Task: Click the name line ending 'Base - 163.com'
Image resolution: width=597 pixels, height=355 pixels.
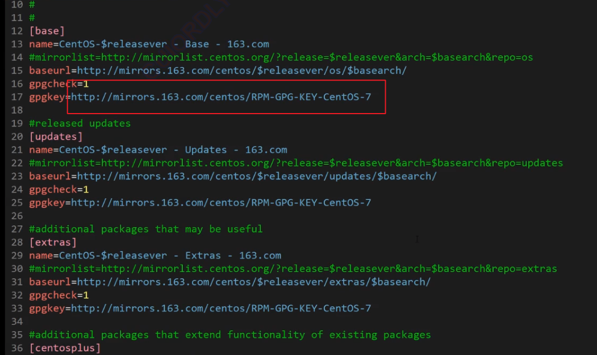Action: pyautogui.click(x=149, y=44)
